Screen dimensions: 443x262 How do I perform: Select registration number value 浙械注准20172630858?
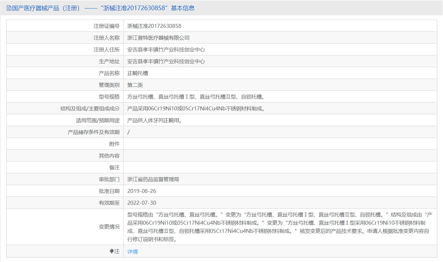coord(154,26)
